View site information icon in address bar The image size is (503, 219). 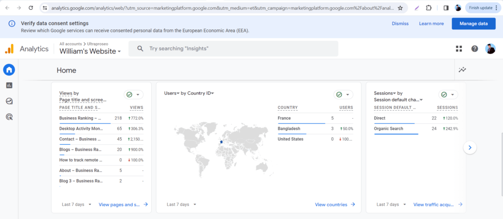point(45,8)
